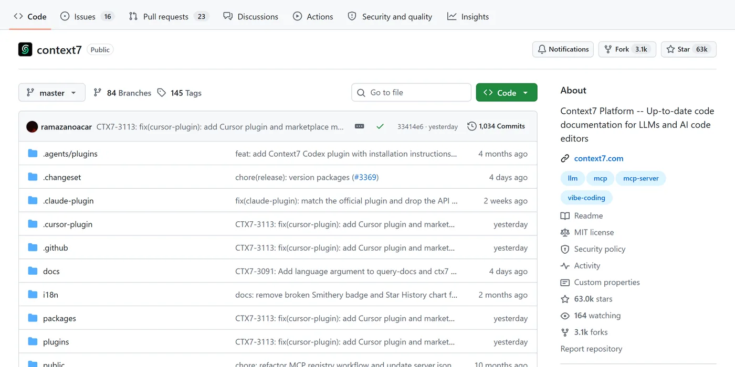Open the packages folder
The height and width of the screenshot is (367, 735).
coord(59,318)
